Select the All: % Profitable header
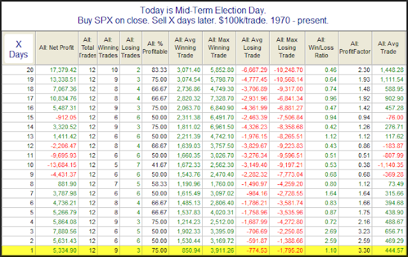The image size is (408, 257). tap(155, 48)
